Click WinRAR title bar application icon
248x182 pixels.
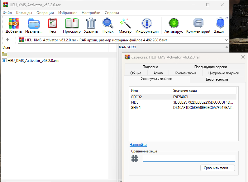tap(6, 5)
